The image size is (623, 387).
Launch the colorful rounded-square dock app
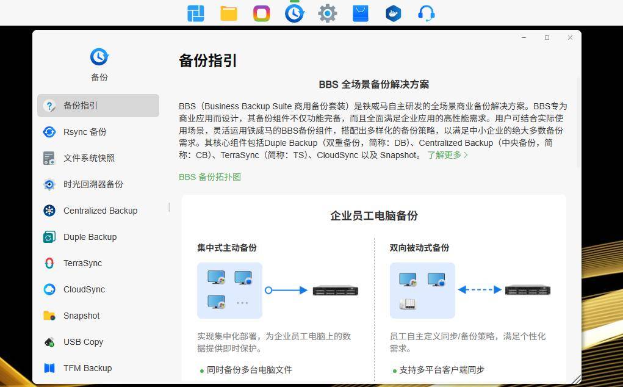[x=261, y=13]
